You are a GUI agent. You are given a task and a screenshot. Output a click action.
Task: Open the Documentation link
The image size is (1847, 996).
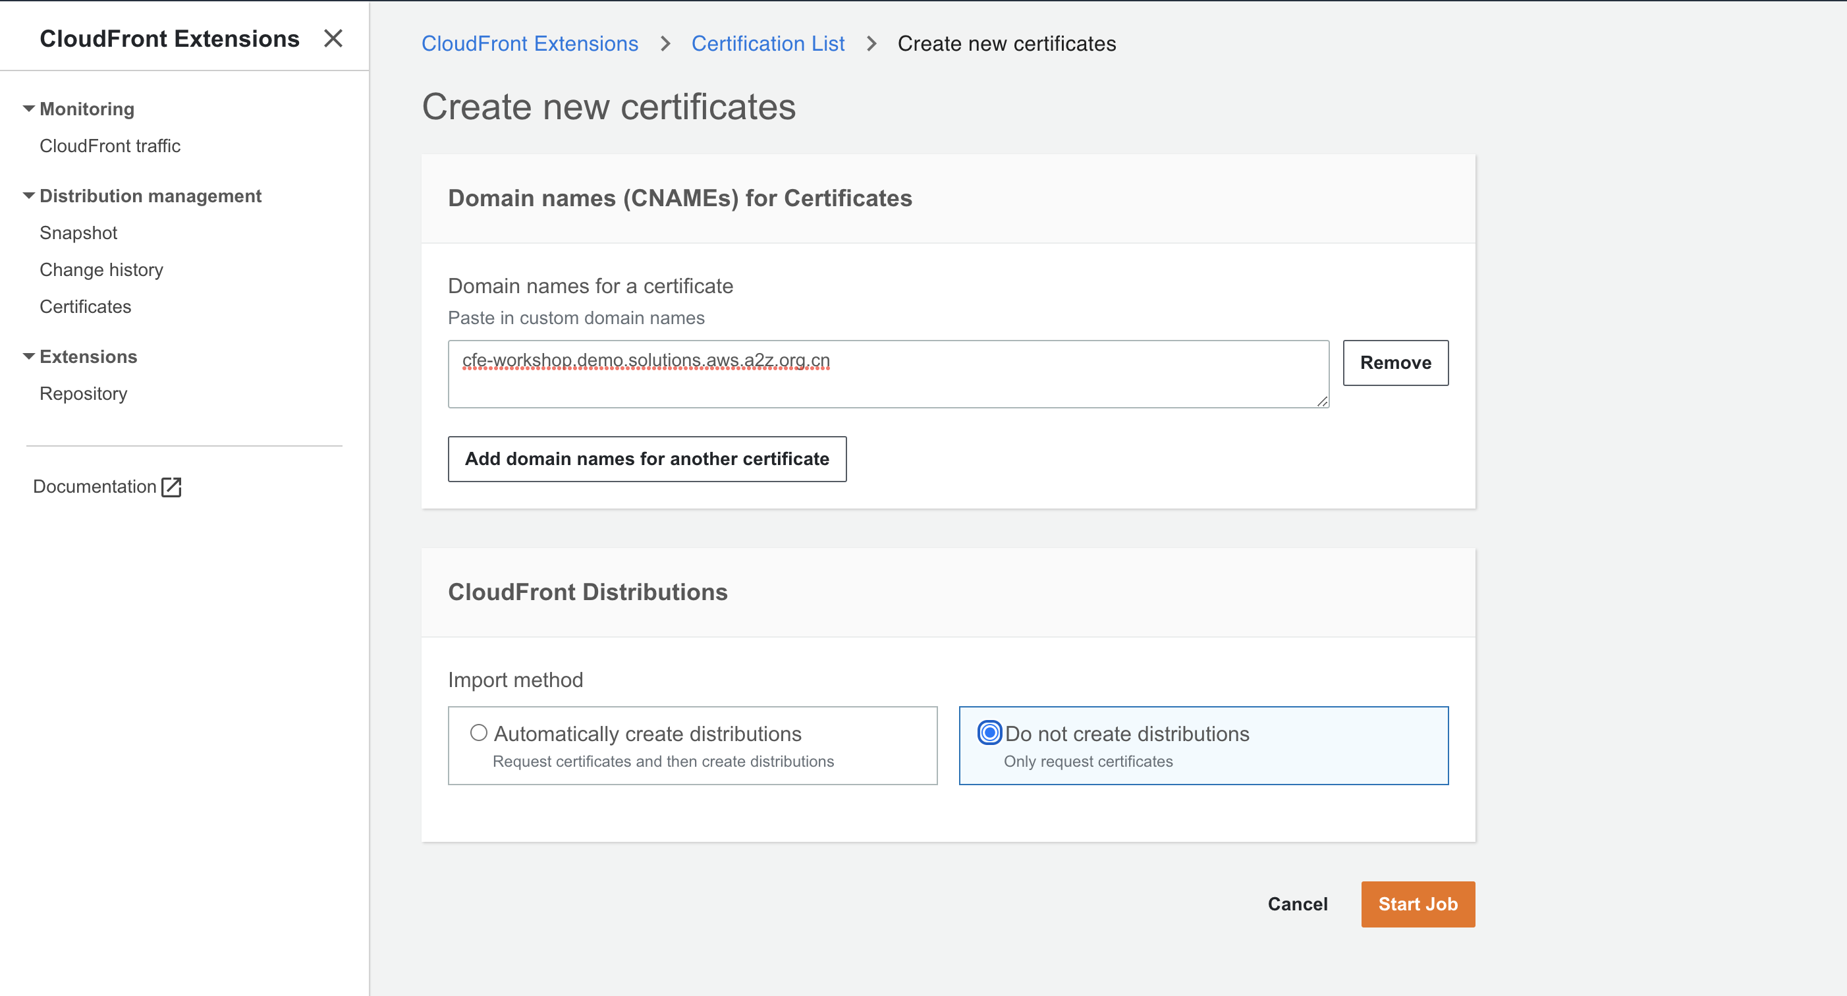point(95,487)
